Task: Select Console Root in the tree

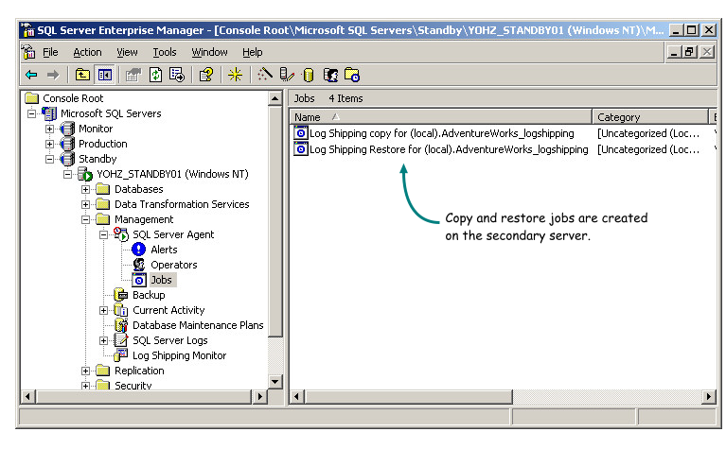Action: (x=73, y=98)
